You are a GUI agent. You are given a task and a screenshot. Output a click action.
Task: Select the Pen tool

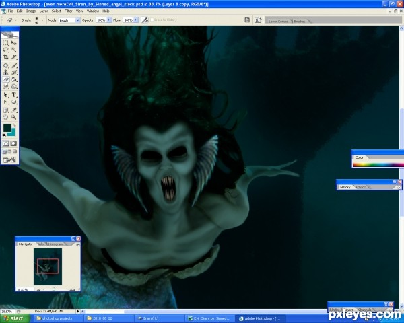point(5,102)
